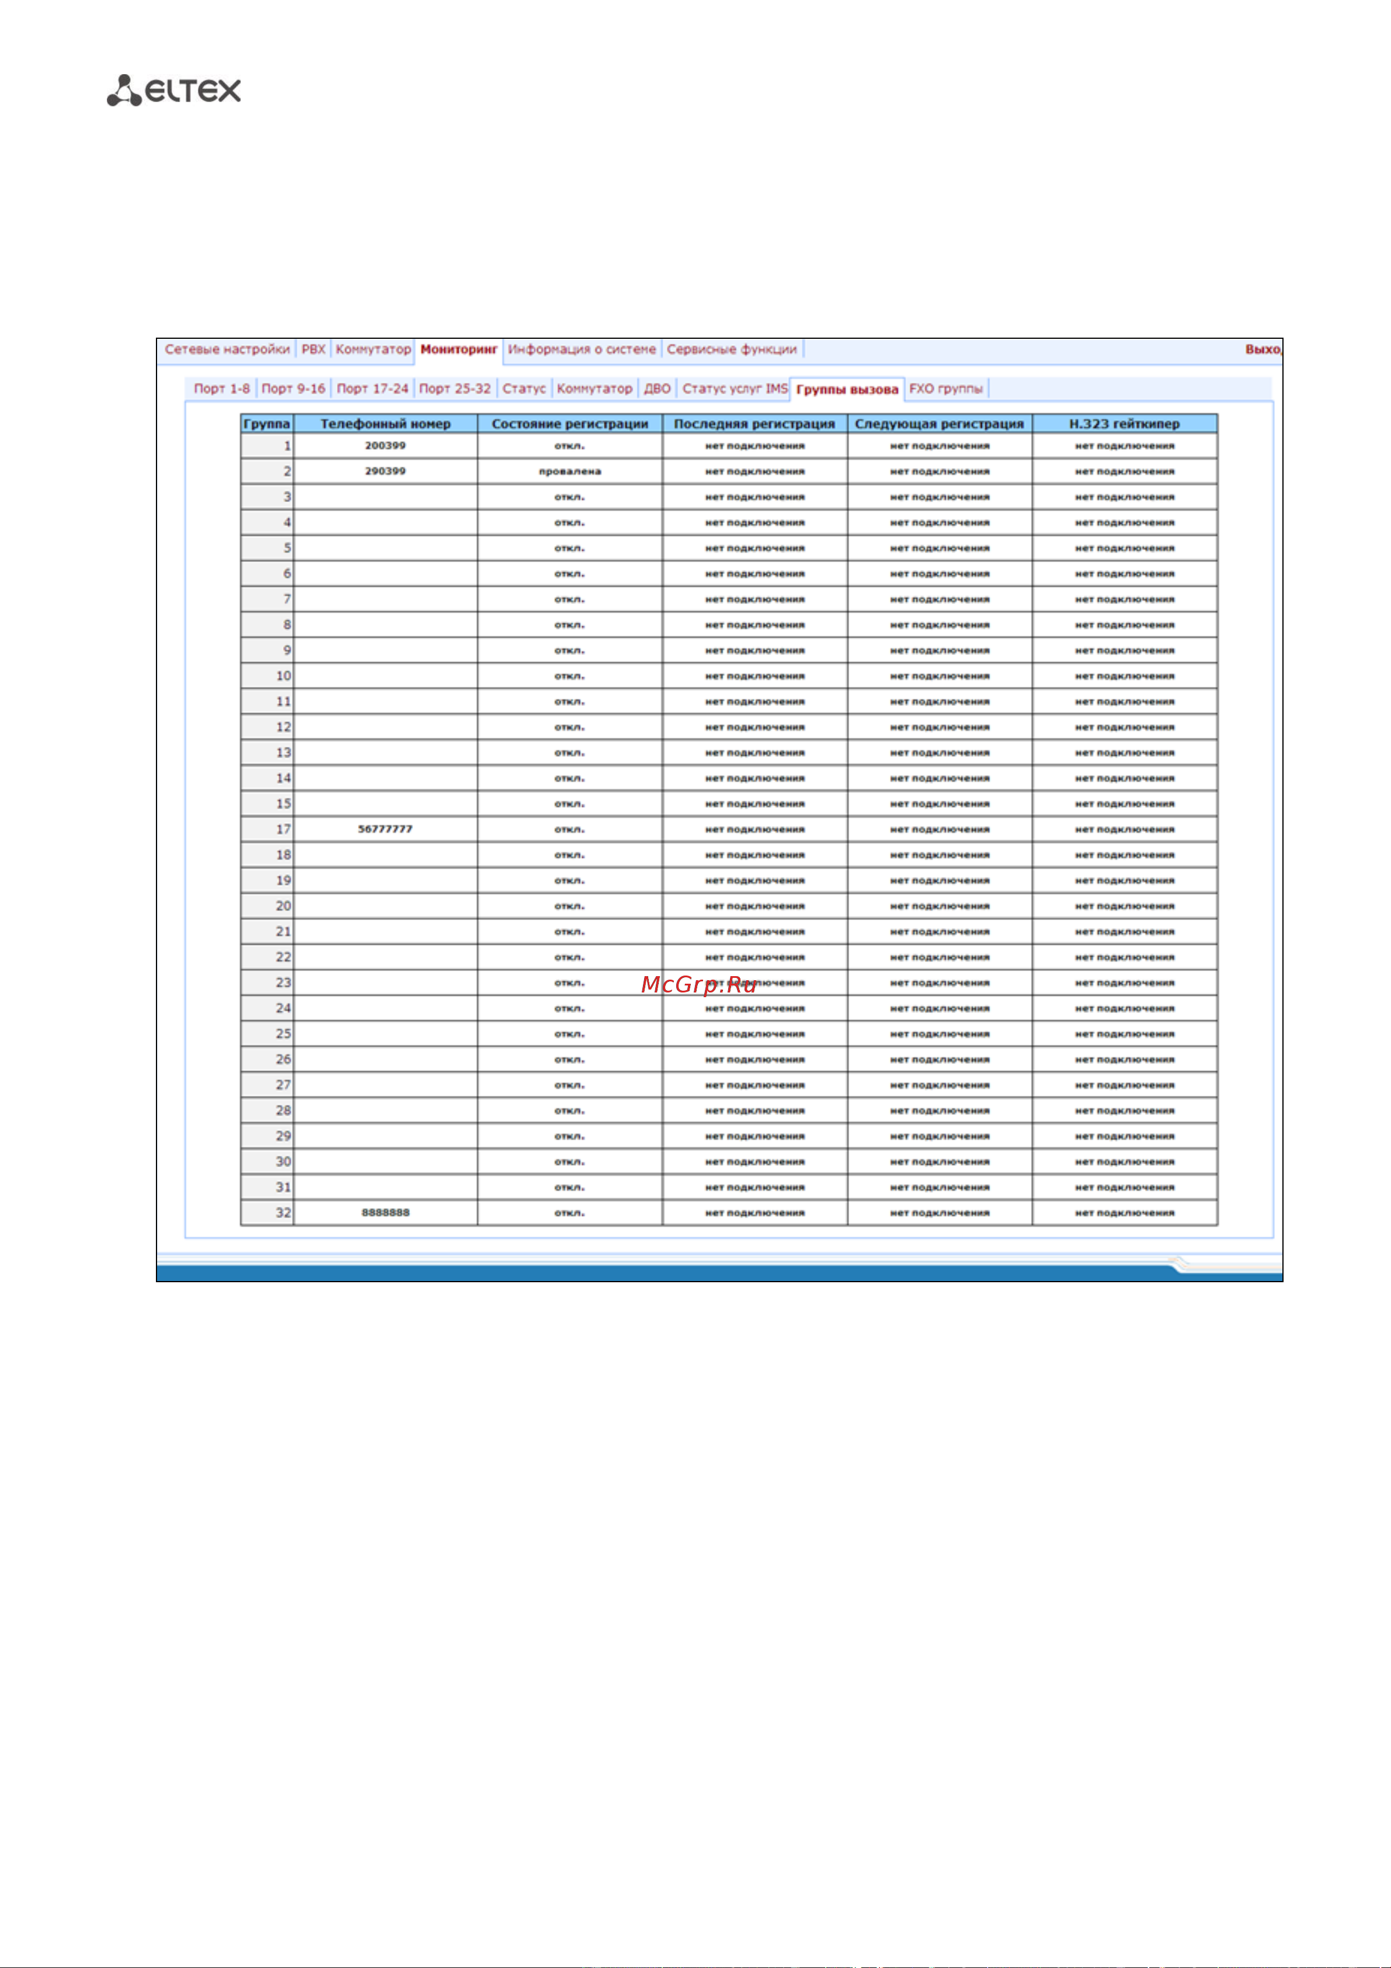Select the Группы вызова subtab

click(847, 390)
